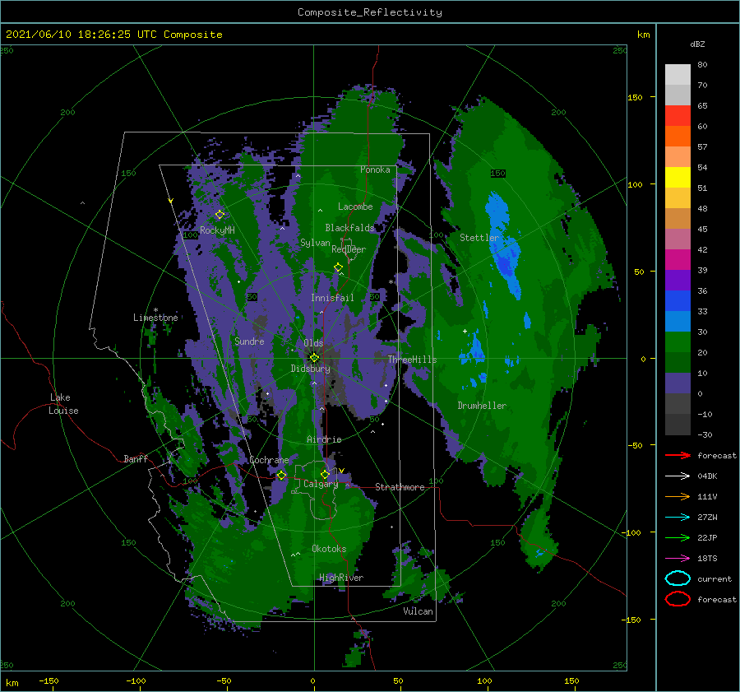Click the Lake Louise label

pos(63,404)
